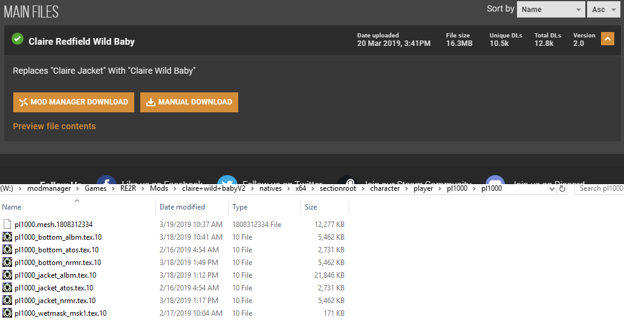Click the 3/18/2019 1:49 PM date cell

(x=189, y=263)
